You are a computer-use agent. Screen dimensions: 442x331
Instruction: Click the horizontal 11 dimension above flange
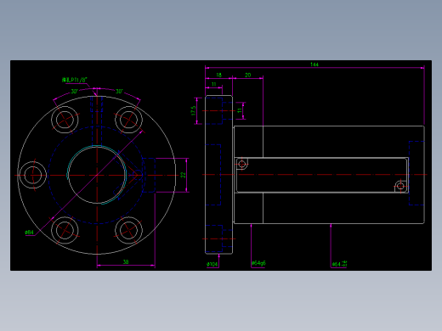pos(214,84)
